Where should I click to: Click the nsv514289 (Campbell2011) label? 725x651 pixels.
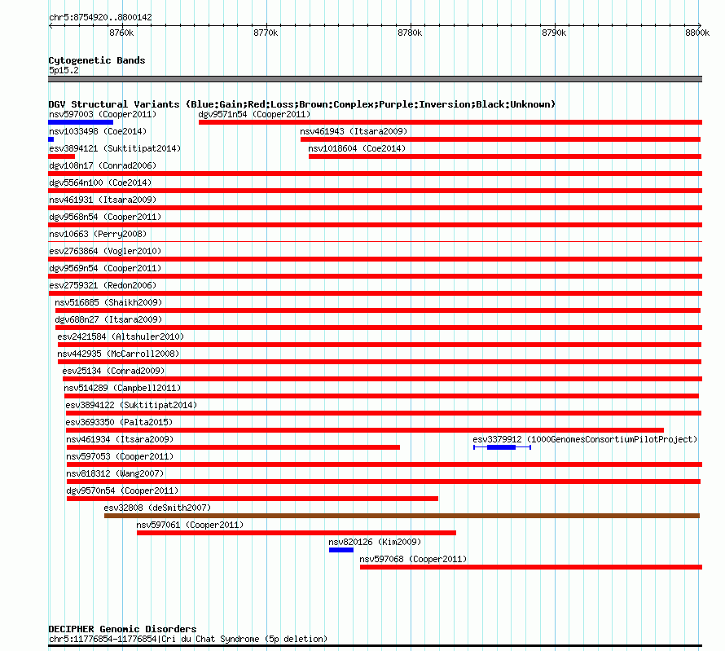[122, 388]
